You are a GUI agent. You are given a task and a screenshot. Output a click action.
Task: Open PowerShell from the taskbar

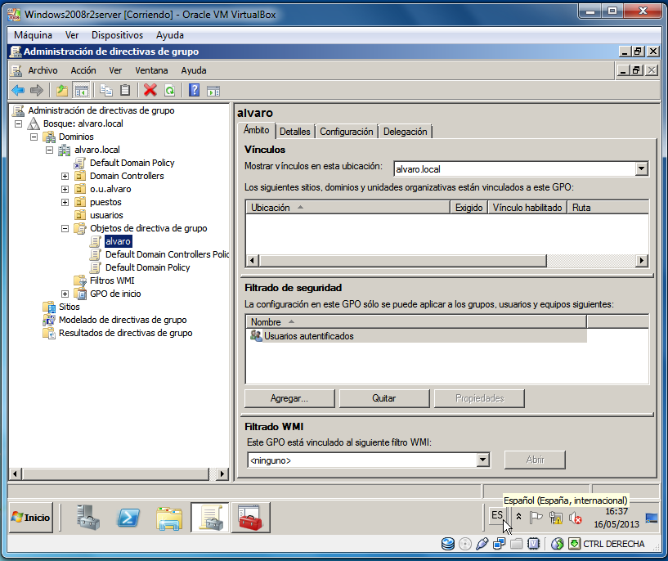[128, 517]
